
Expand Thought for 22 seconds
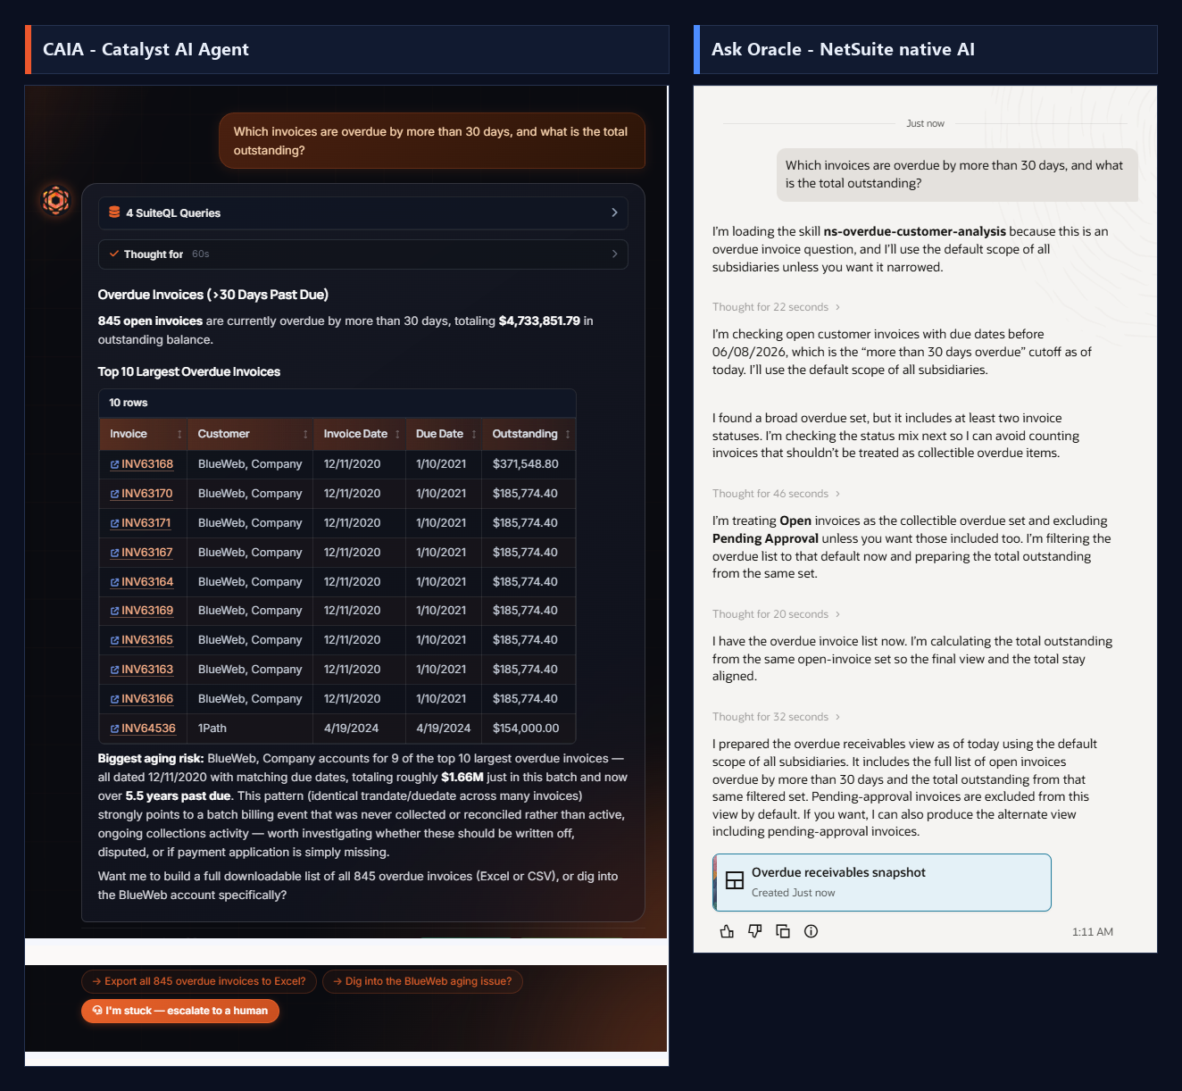pyautogui.click(x=776, y=307)
